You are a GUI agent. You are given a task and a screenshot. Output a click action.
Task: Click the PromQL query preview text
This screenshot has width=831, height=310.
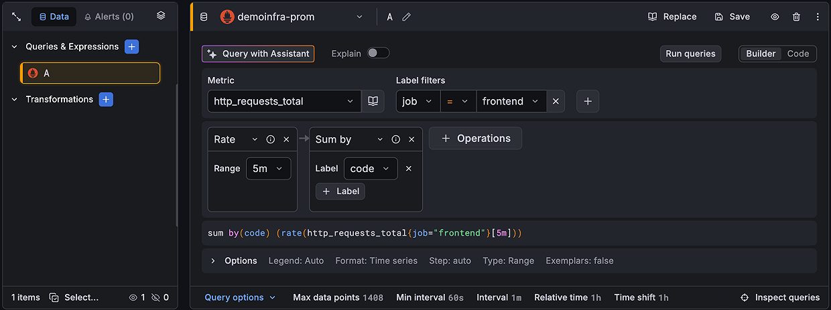pyautogui.click(x=365, y=233)
